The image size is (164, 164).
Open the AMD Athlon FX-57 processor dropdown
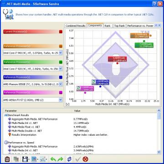coord(61,100)
